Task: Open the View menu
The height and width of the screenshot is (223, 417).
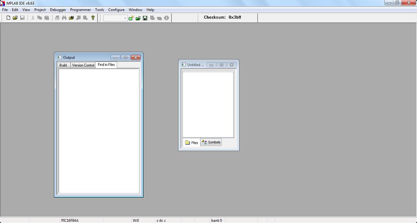Action: point(26,10)
